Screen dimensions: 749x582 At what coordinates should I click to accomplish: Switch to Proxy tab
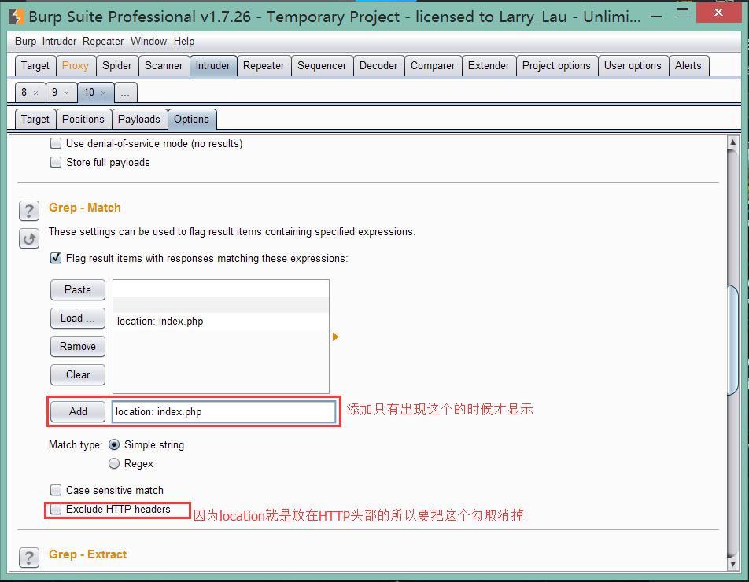point(75,66)
